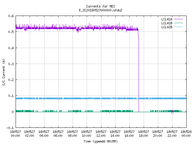Click the 180527 22:00 time tick label
Image resolution: width=192 pixels, height=144 pixels.
click(172, 134)
